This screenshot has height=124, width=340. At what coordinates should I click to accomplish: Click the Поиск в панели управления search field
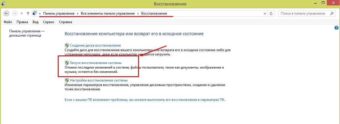point(303,13)
